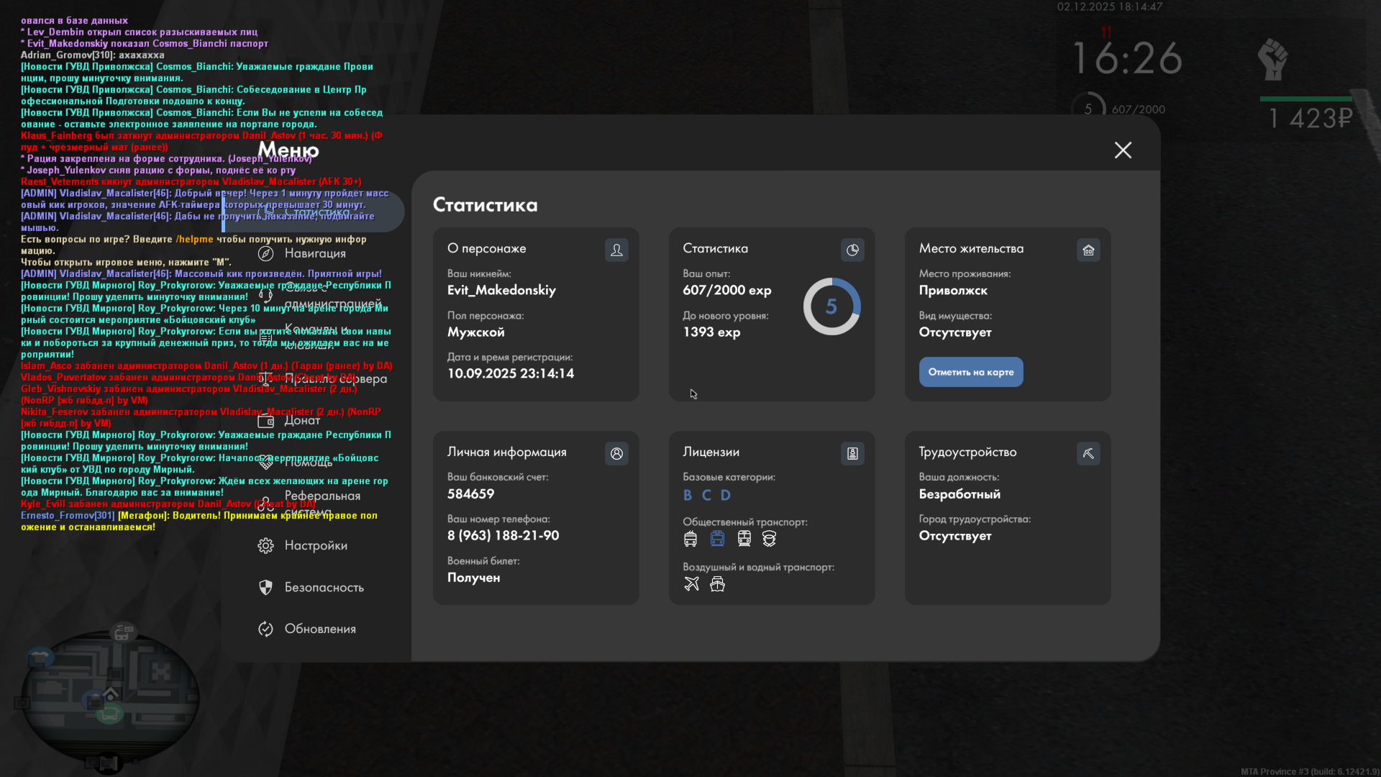This screenshot has height=777, width=1381.
Task: Click the profile icon in О персонаже card
Action: (x=616, y=250)
